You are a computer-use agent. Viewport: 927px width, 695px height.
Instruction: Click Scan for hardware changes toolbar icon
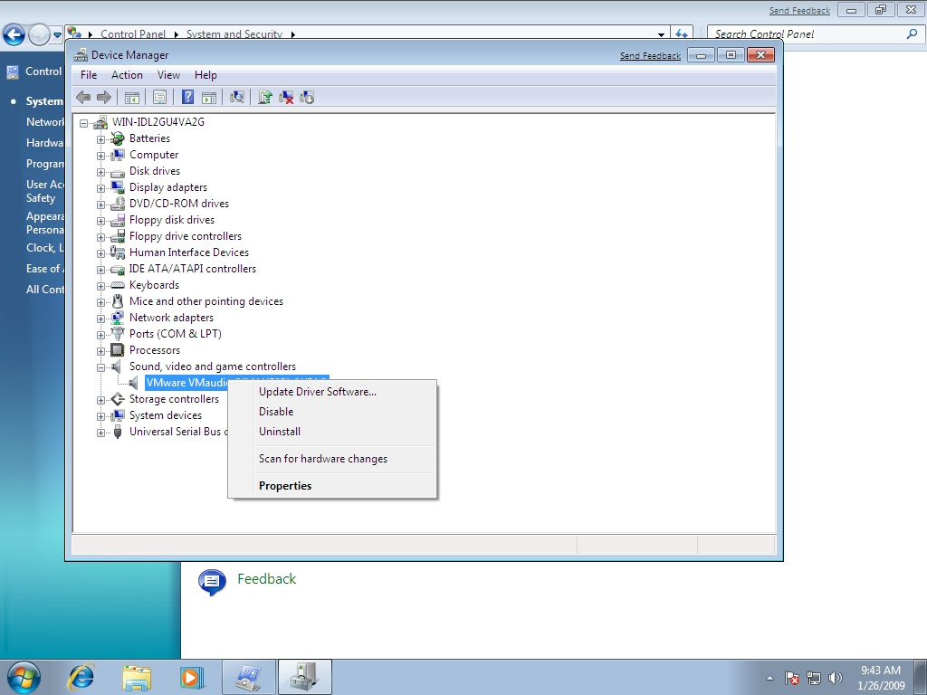click(x=237, y=97)
